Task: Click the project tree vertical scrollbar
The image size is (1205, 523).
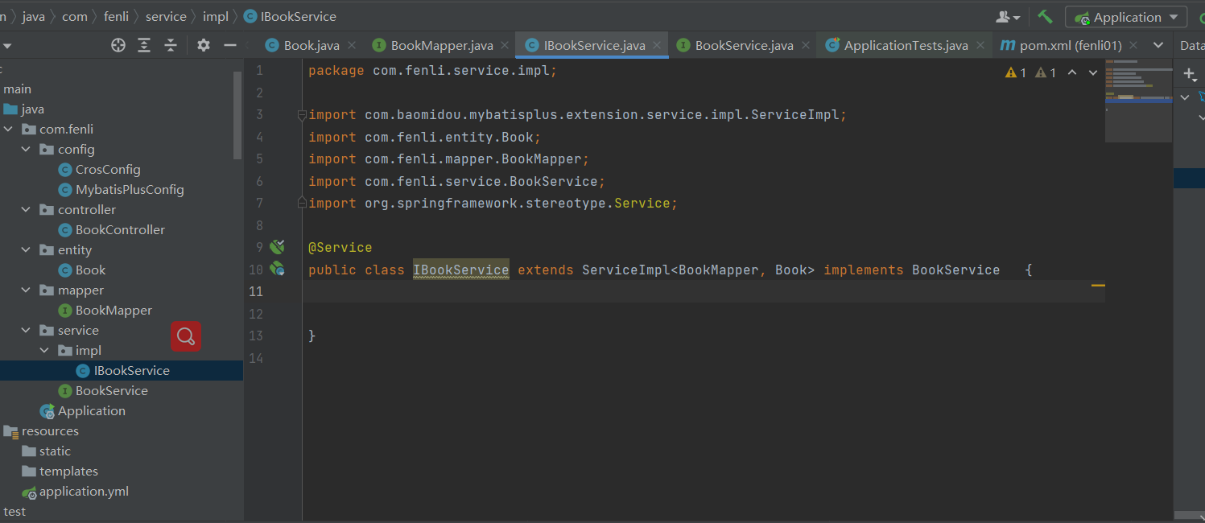Action: pos(237,114)
